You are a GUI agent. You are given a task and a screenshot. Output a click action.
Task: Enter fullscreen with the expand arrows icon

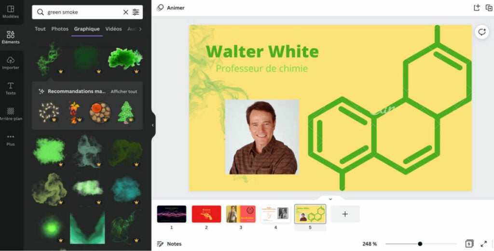[483, 244]
